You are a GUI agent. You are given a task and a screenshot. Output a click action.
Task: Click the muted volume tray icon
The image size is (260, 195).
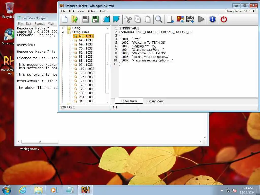pos(234,190)
